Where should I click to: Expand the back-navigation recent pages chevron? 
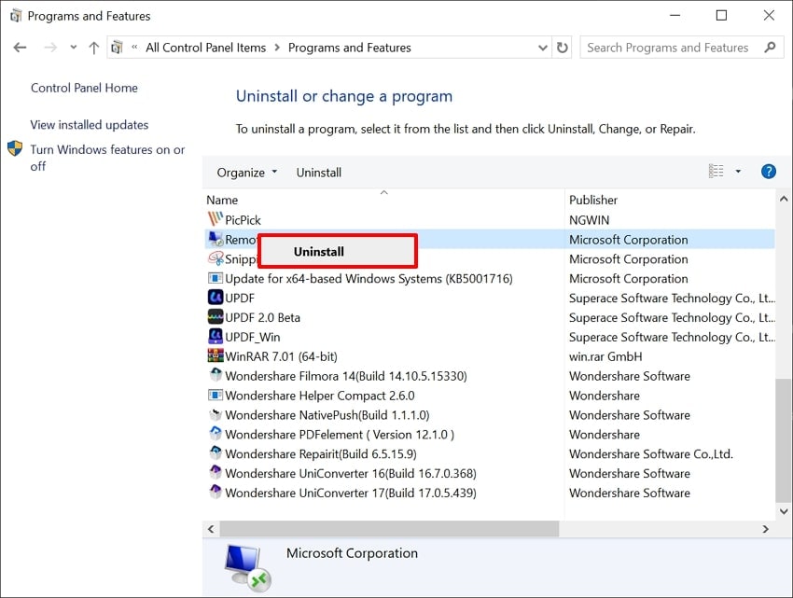click(x=73, y=47)
